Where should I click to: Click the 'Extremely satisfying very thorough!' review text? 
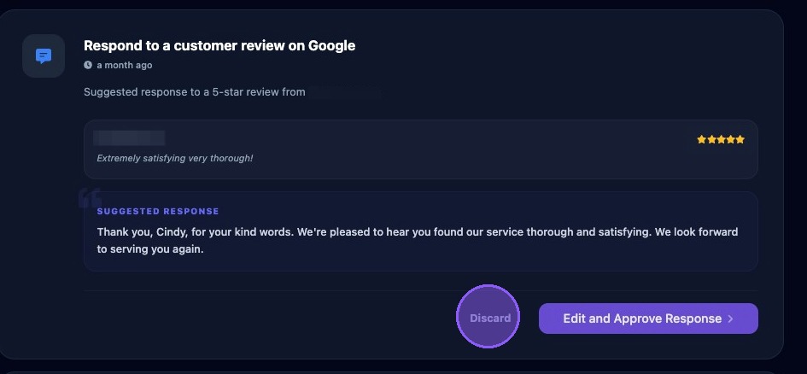[x=175, y=158]
